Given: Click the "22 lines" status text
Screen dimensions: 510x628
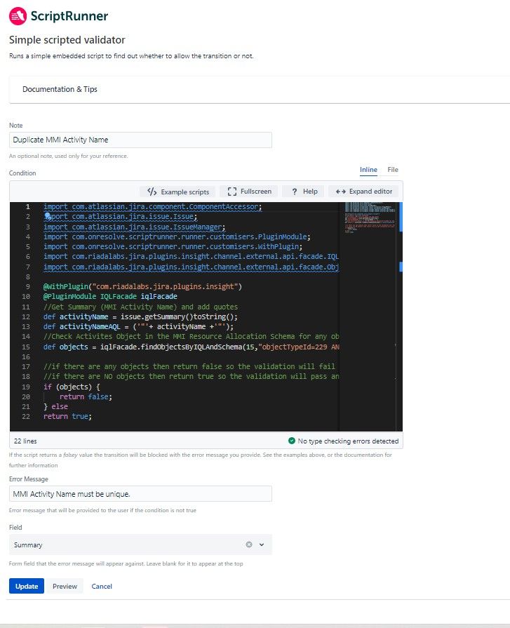Looking at the screenshot, I should point(25,441).
